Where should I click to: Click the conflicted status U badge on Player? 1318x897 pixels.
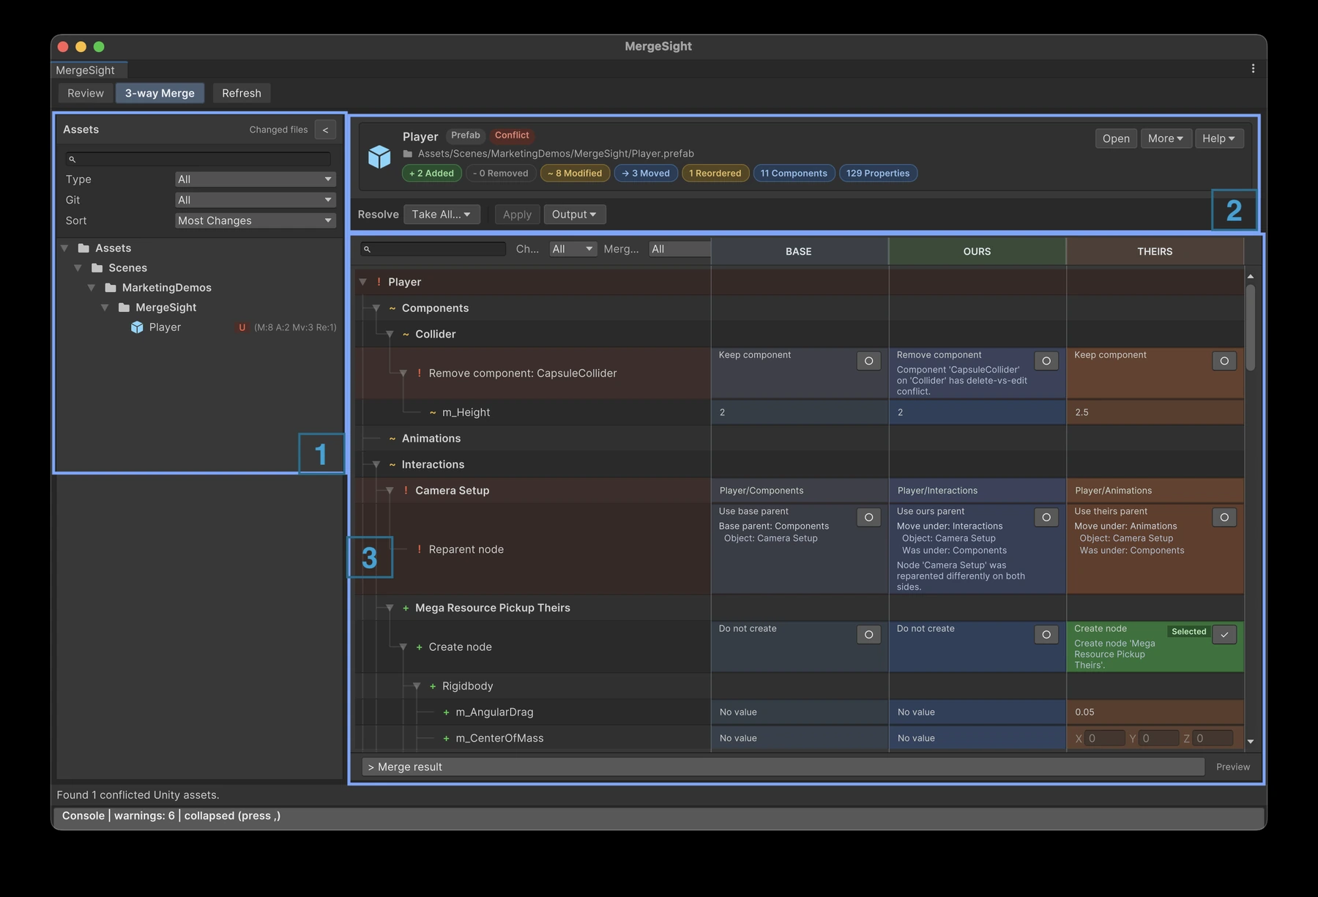click(242, 327)
